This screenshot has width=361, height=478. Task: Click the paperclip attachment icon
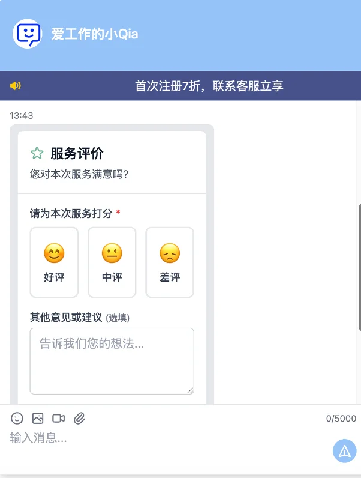pos(79,418)
